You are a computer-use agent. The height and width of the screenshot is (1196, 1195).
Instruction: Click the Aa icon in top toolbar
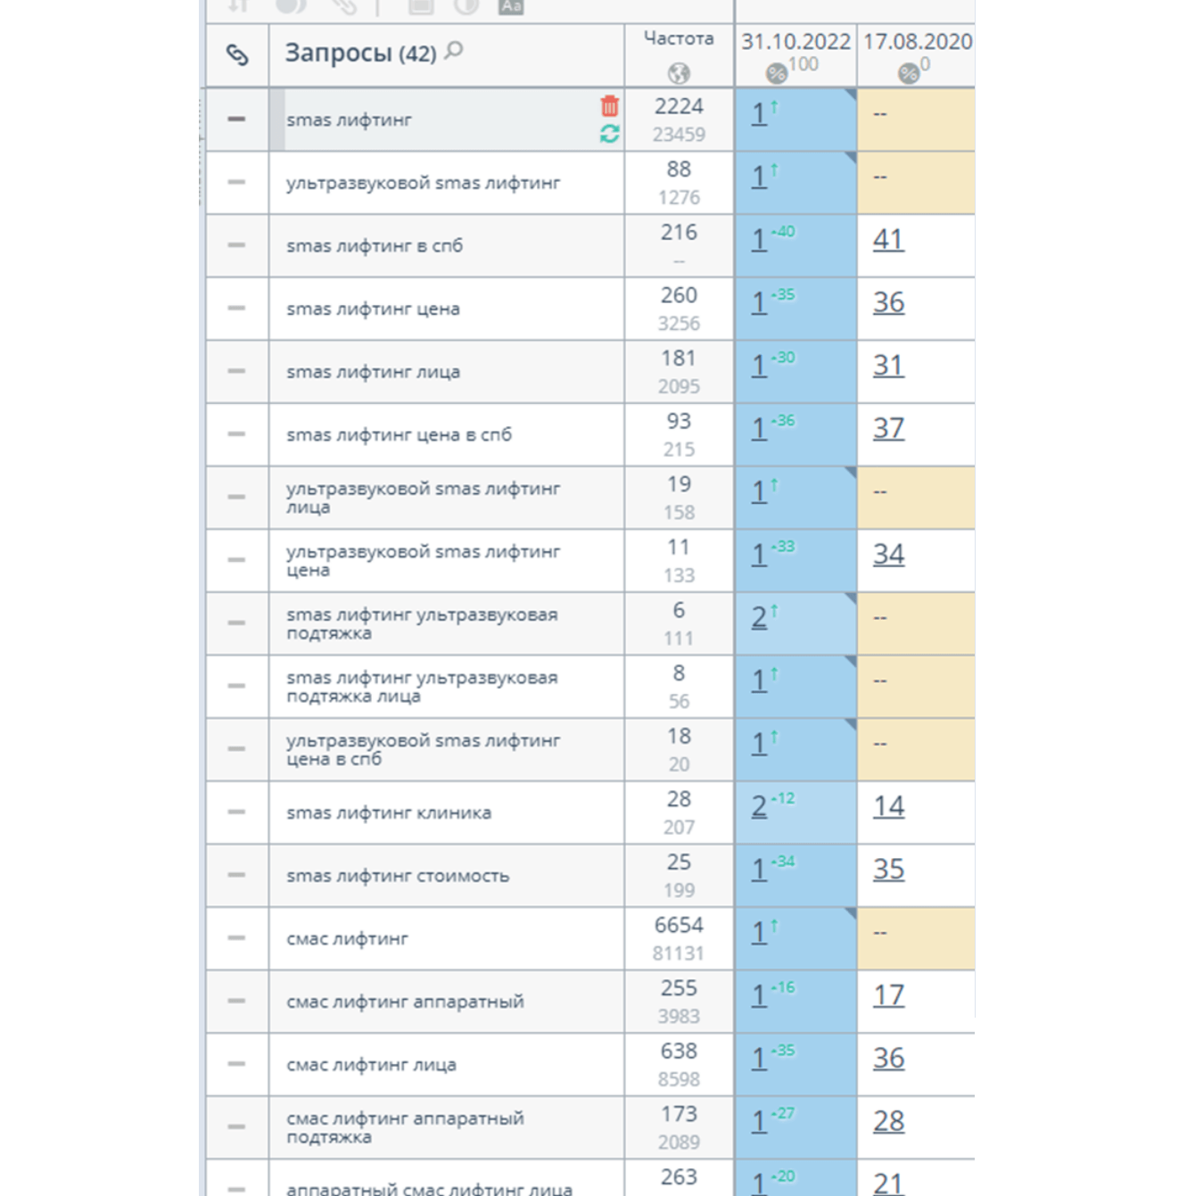[511, 6]
